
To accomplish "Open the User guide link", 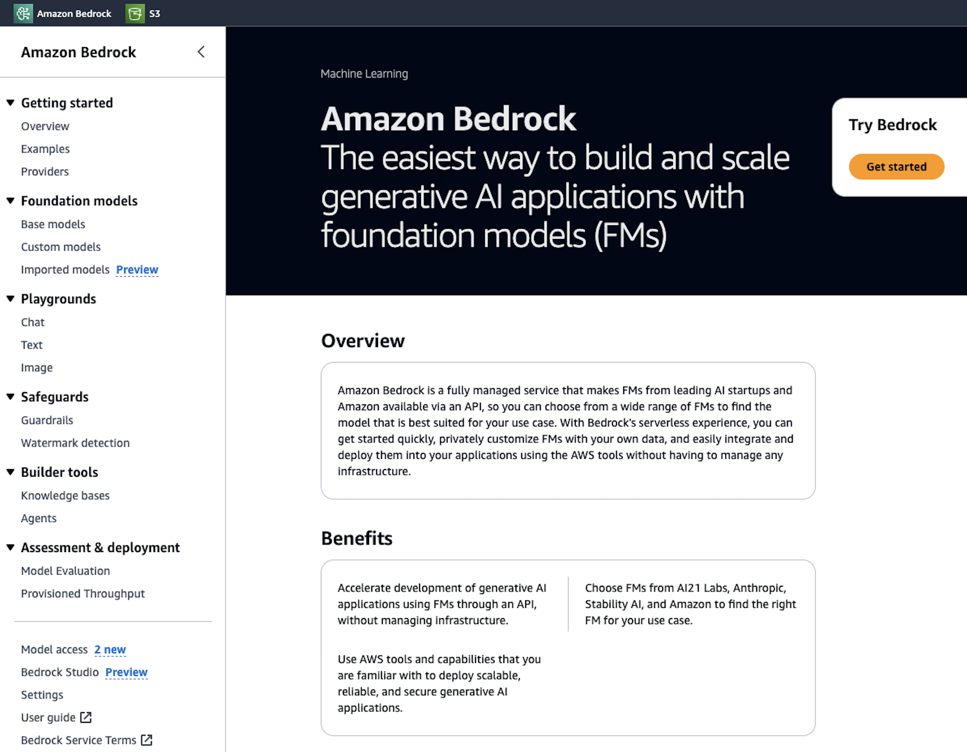I will (x=48, y=717).
